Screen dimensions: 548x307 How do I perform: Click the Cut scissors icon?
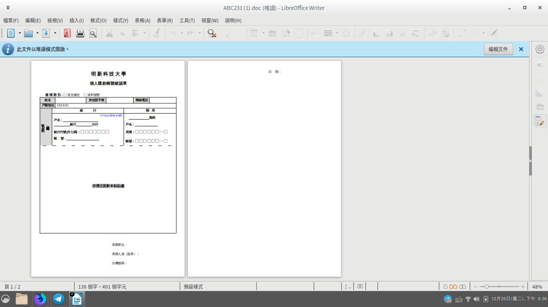tap(109, 33)
